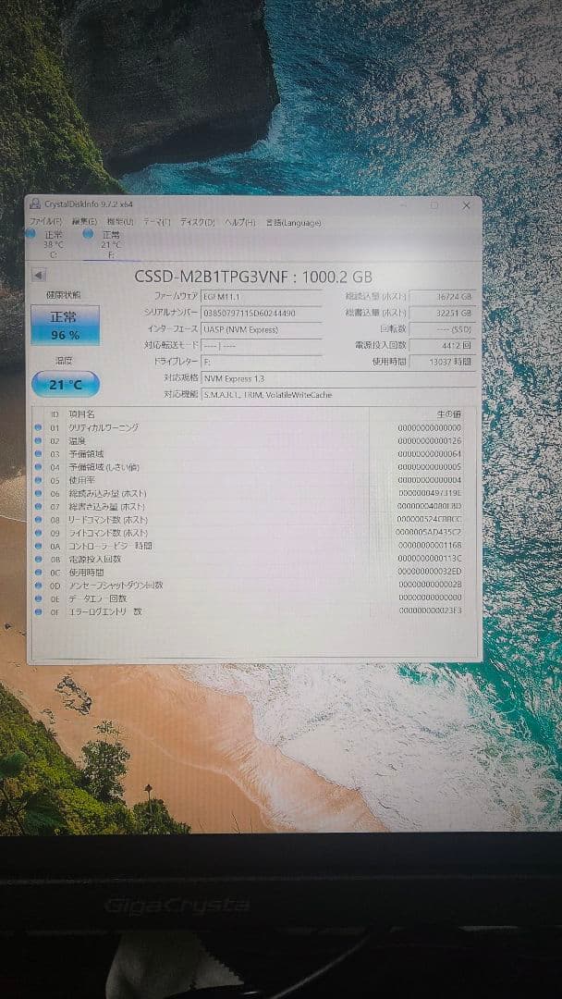Click the 21 °C temperature button

point(64,384)
